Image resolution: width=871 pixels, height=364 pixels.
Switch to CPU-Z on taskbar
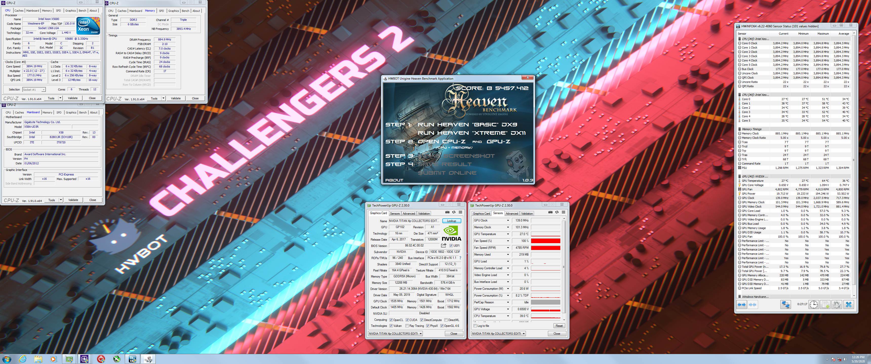click(x=85, y=359)
